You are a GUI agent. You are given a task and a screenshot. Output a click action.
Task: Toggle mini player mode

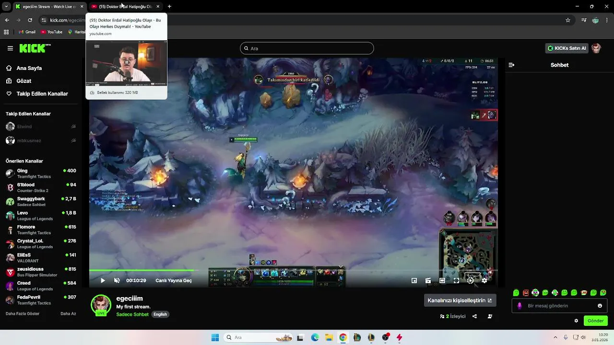414,281
